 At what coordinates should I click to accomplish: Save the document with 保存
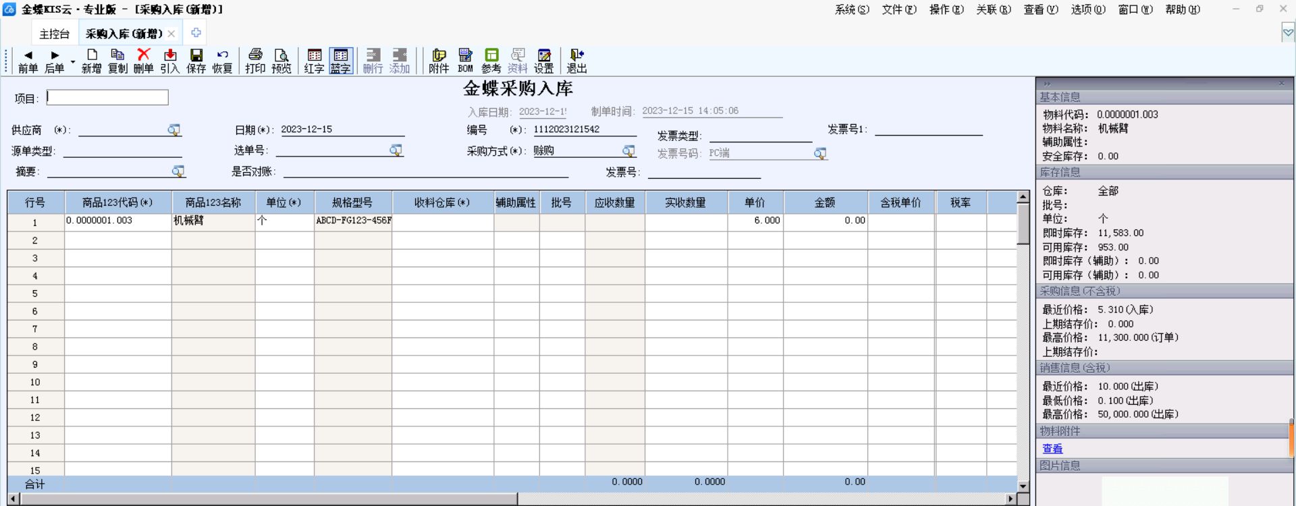196,61
